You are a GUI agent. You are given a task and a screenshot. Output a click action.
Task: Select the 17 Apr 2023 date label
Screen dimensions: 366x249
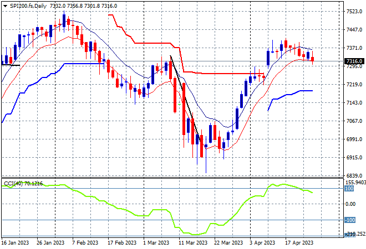point(299,243)
